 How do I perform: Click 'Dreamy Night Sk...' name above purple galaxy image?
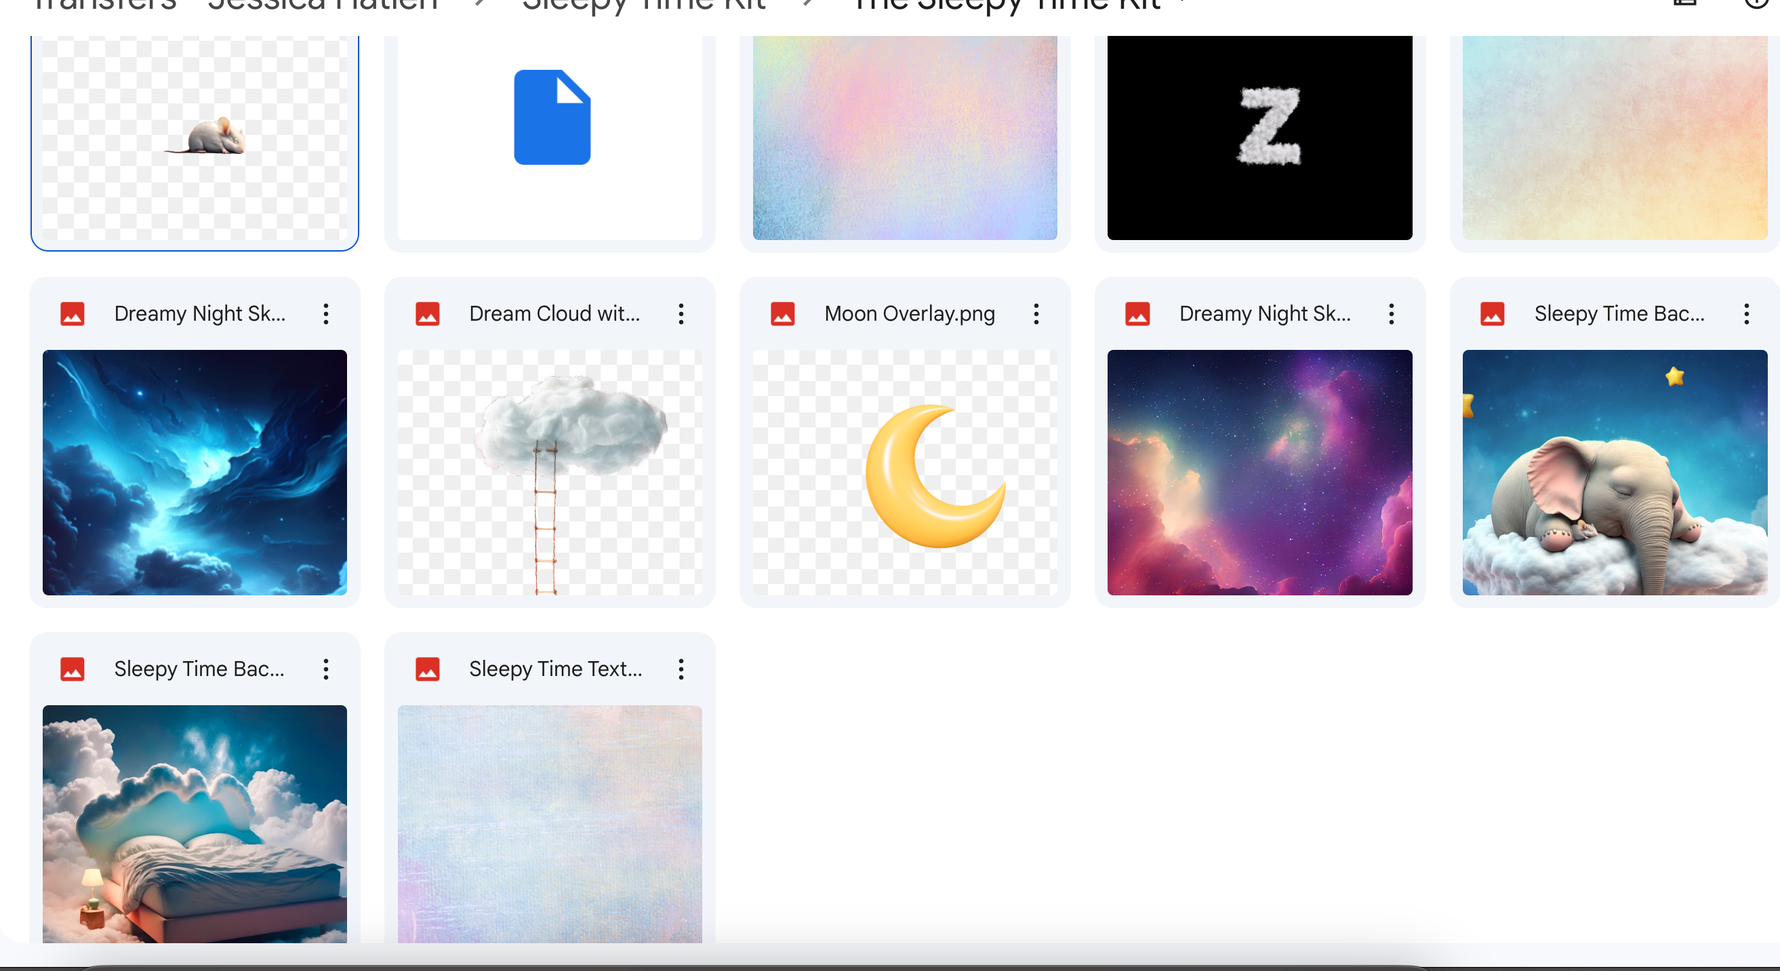tap(1266, 314)
